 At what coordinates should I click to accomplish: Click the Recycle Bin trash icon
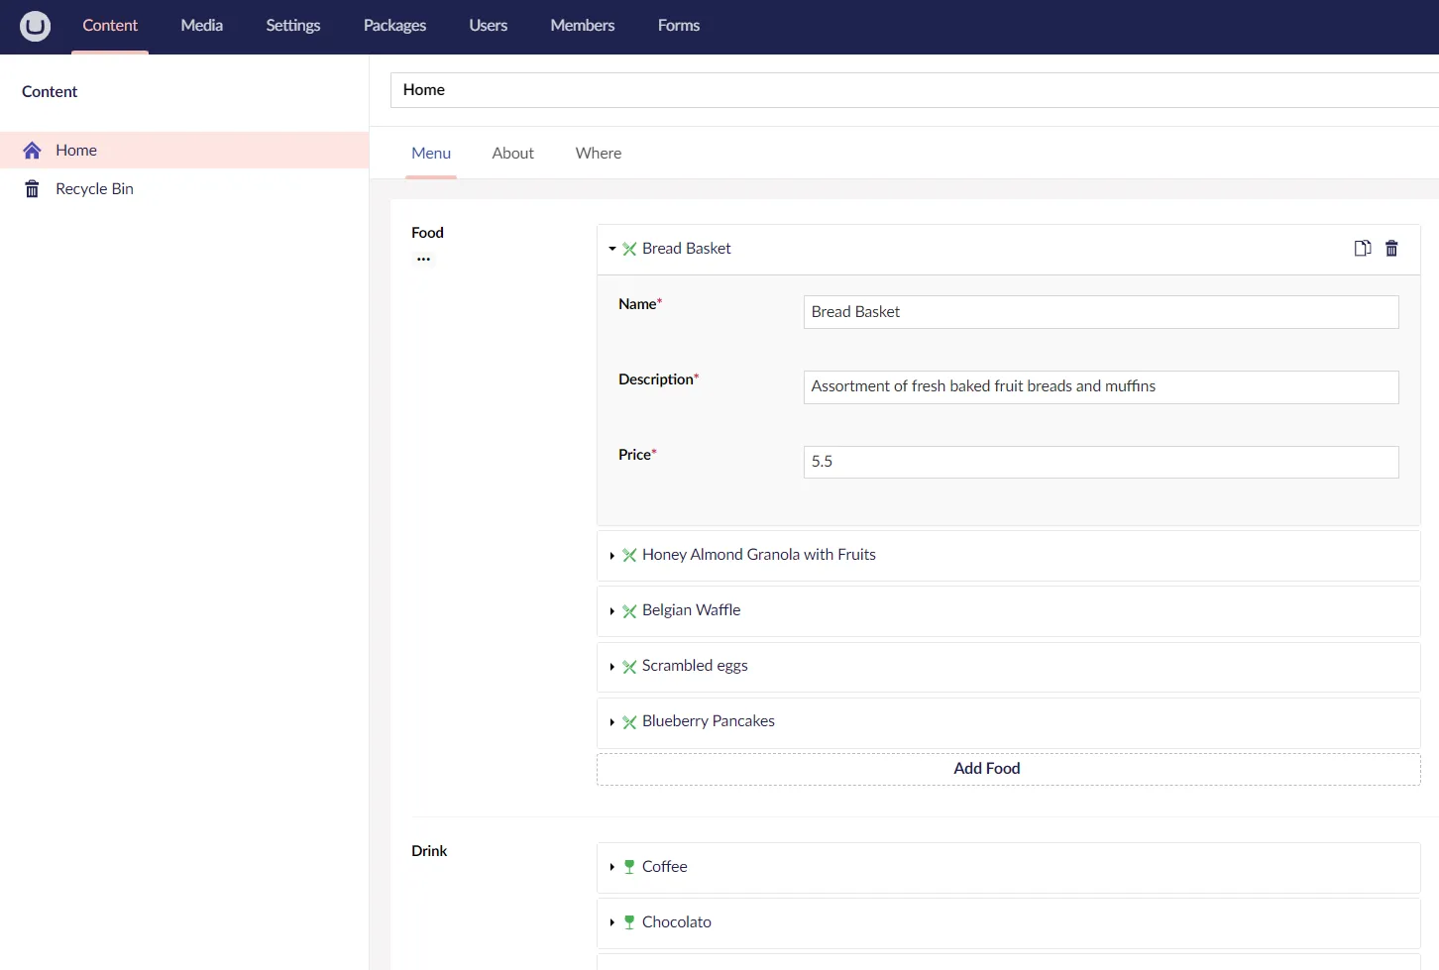[33, 189]
